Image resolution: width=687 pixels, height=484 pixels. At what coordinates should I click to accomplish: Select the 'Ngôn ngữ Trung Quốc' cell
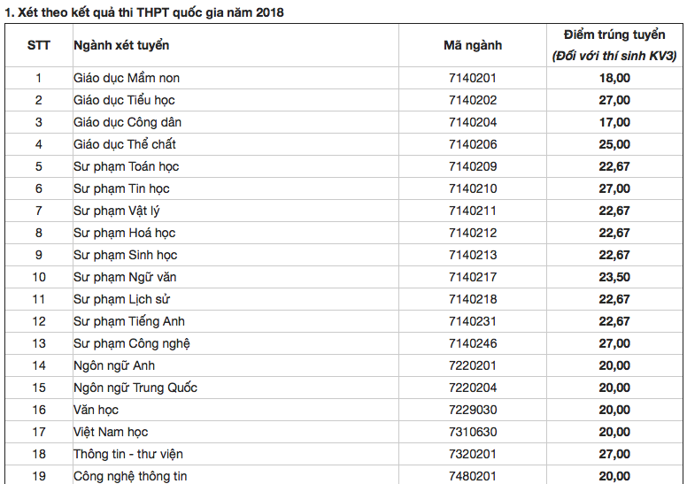tap(135, 388)
